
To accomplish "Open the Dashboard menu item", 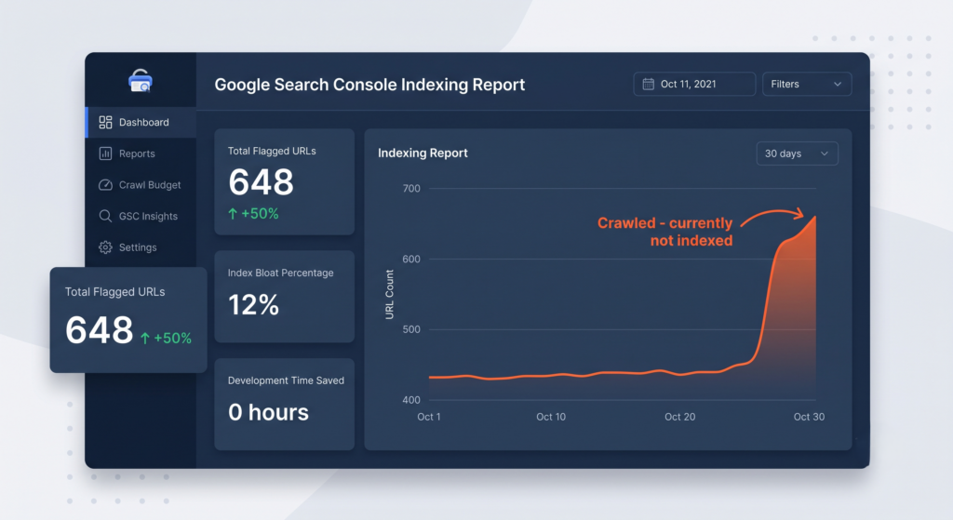I will coord(141,122).
